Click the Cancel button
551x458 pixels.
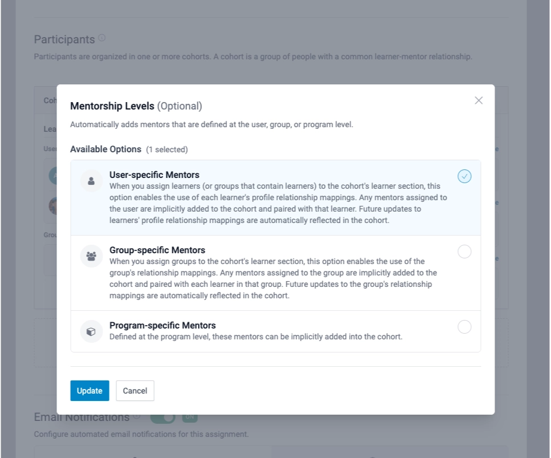(x=135, y=391)
